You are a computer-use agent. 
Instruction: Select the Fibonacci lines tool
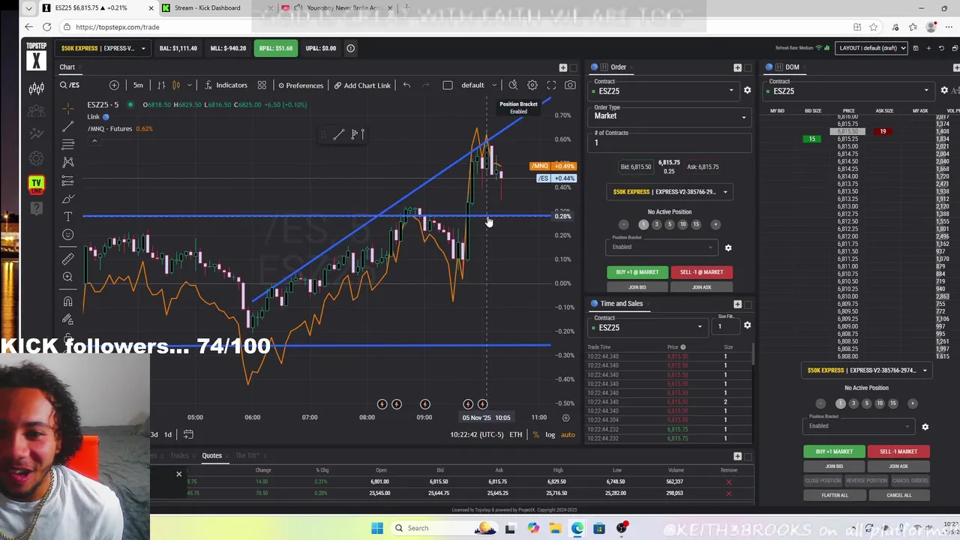[x=68, y=144]
